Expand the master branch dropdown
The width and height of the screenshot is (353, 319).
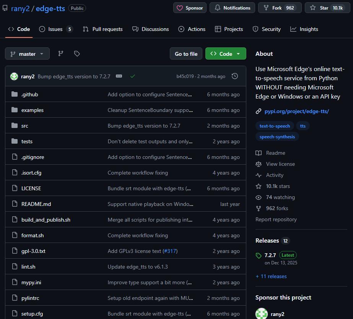click(x=27, y=54)
